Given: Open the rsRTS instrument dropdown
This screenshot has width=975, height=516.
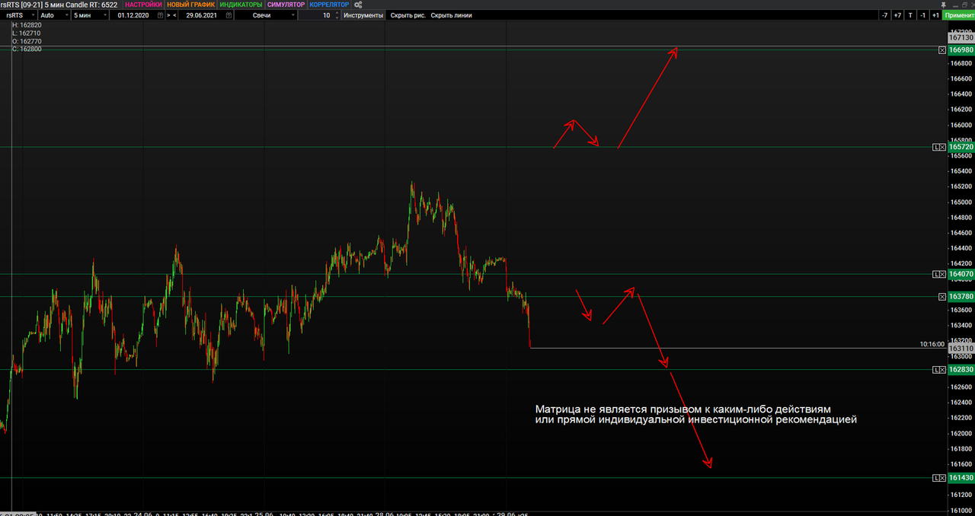Looking at the screenshot, I should point(20,15).
